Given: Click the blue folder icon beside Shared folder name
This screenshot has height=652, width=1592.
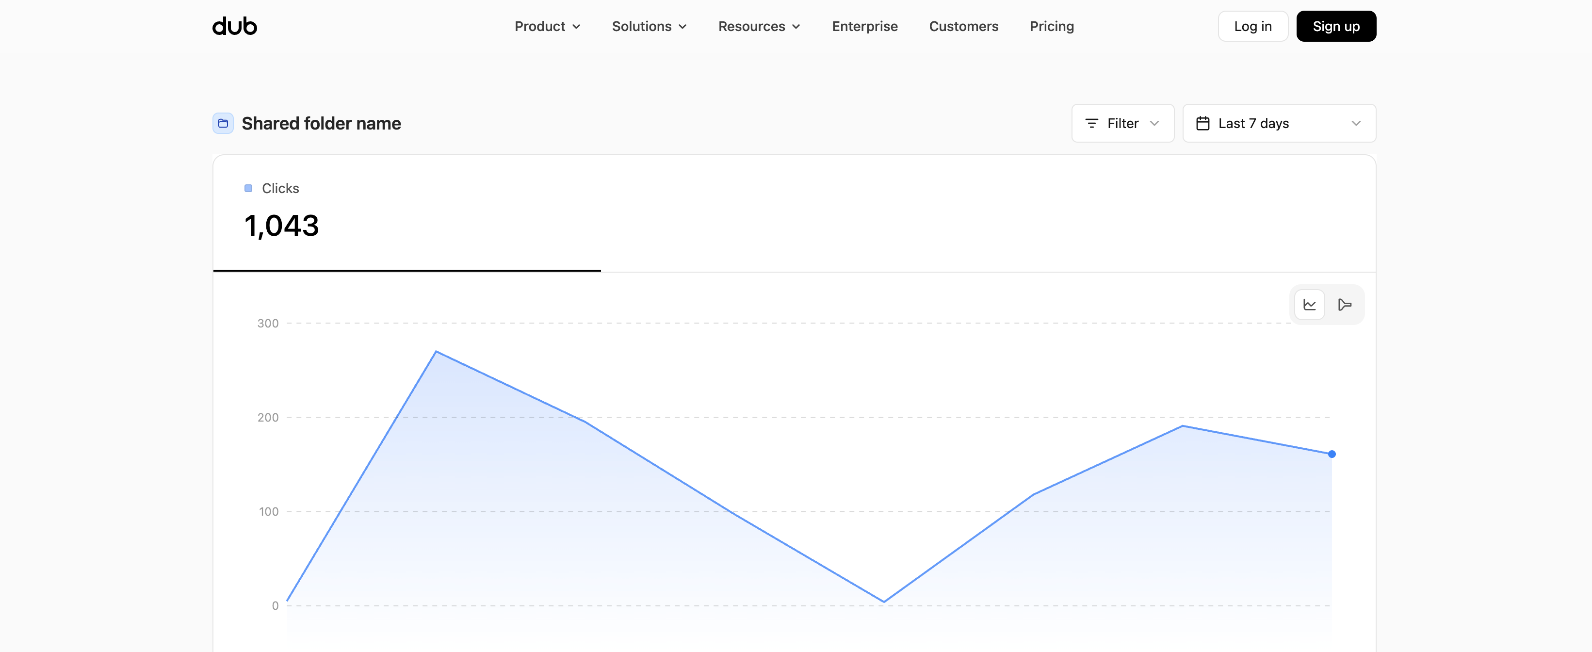Looking at the screenshot, I should pos(223,123).
